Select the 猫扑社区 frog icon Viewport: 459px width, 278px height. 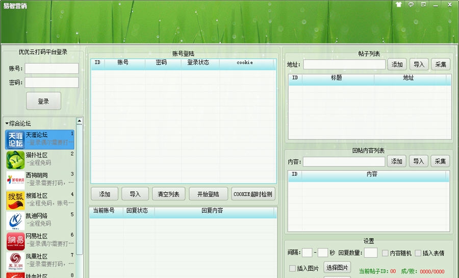click(x=15, y=160)
